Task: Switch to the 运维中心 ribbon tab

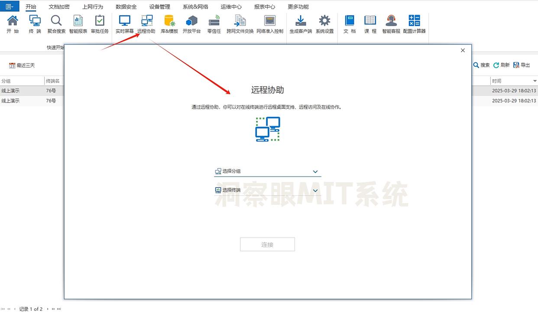Action: click(x=231, y=6)
